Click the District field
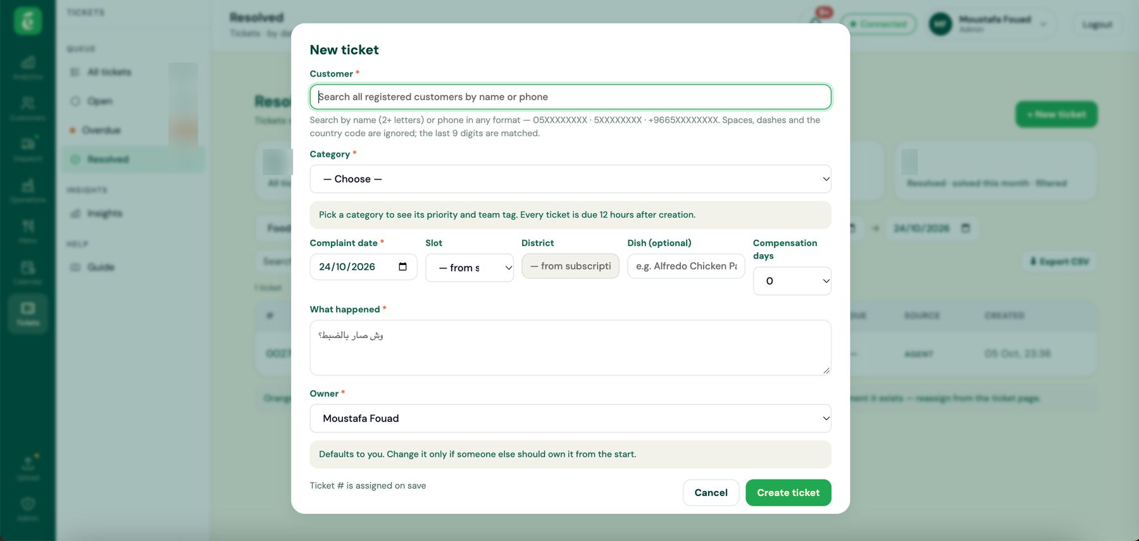1139x541 pixels. pyautogui.click(x=570, y=266)
